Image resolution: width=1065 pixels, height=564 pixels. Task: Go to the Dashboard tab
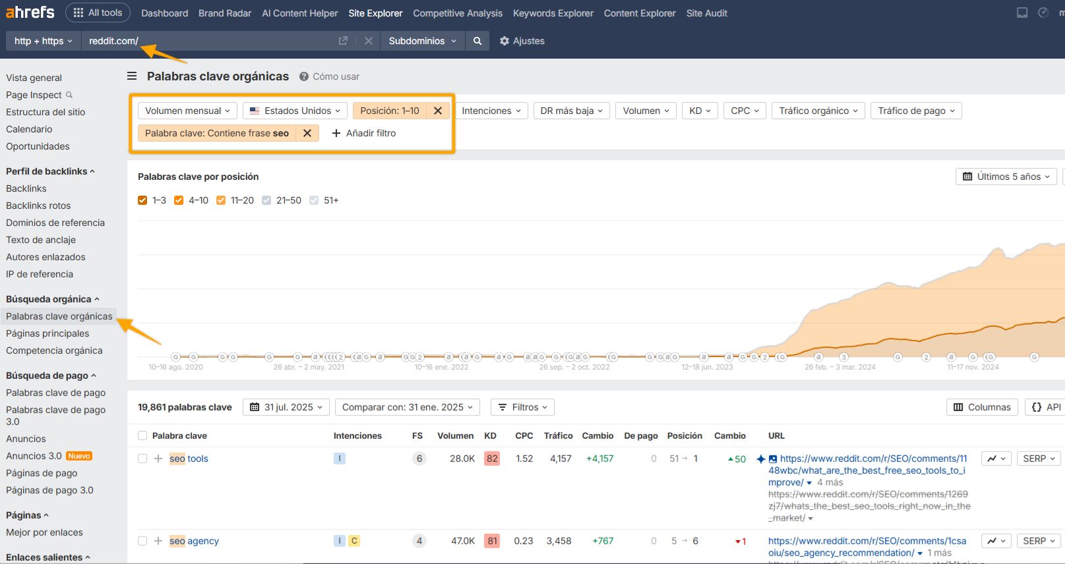[164, 13]
